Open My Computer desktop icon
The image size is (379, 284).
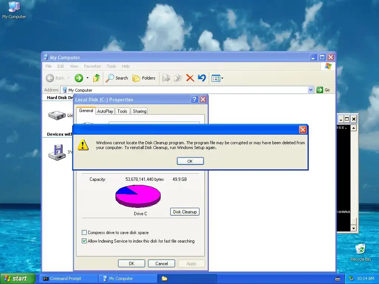pos(14,10)
